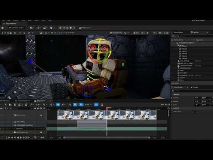Screen dimensions: 213x160
Task: Choose the Scale gizmo tool
Action: (11, 33)
